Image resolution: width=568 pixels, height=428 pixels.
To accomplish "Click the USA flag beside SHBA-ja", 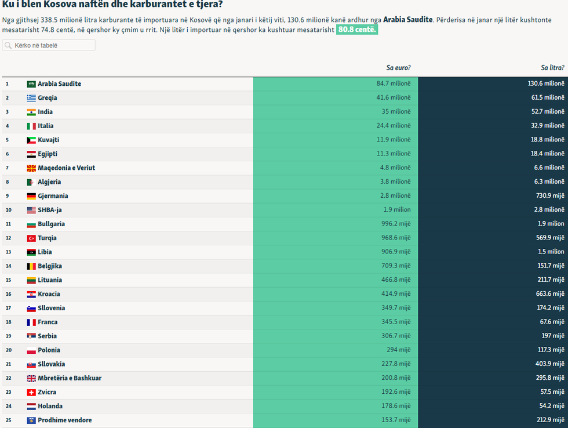I will (31, 210).
